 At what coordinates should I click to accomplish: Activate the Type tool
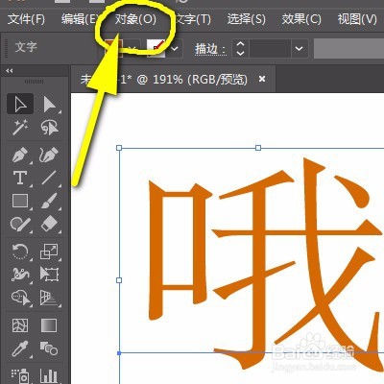[x=20, y=178]
